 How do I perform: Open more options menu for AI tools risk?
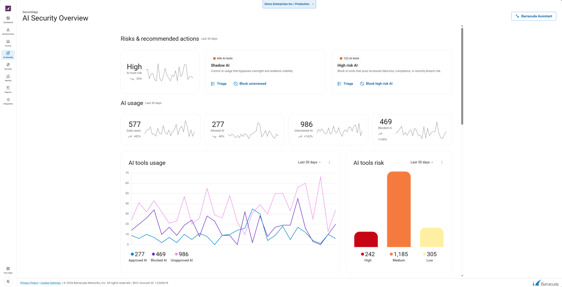tap(442, 162)
